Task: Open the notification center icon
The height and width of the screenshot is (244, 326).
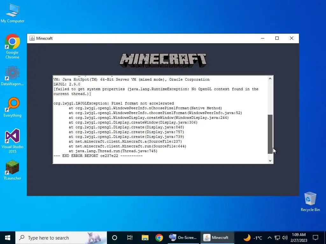Action: (315, 238)
